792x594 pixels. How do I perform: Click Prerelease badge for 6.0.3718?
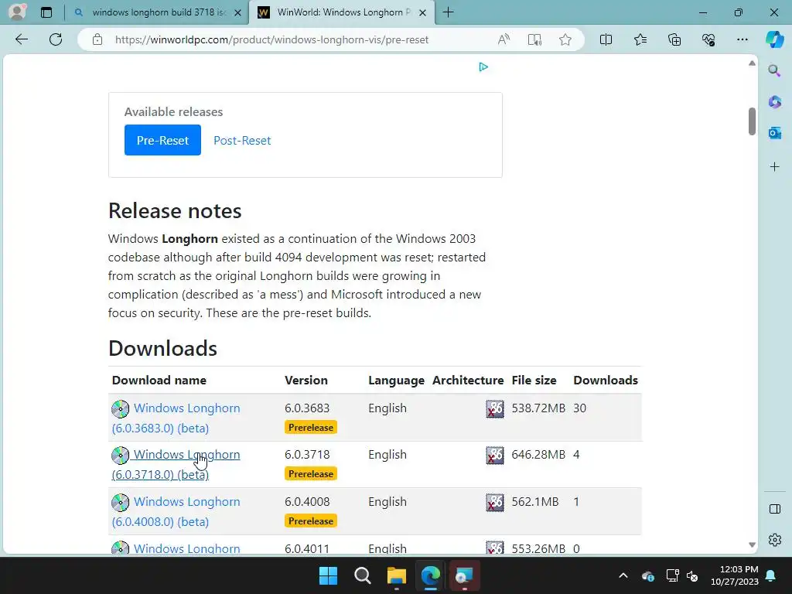coord(311,474)
